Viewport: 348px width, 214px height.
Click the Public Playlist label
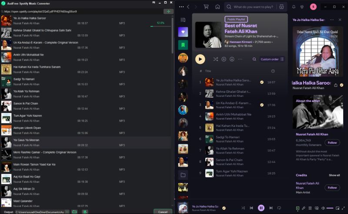(x=236, y=19)
